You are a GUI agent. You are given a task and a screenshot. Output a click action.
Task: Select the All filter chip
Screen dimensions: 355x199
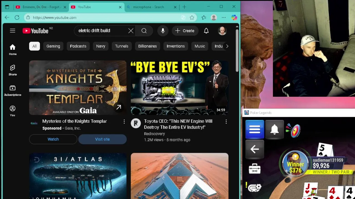(34, 46)
